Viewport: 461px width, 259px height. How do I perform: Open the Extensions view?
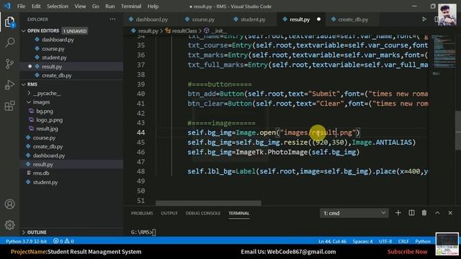pos(9,106)
